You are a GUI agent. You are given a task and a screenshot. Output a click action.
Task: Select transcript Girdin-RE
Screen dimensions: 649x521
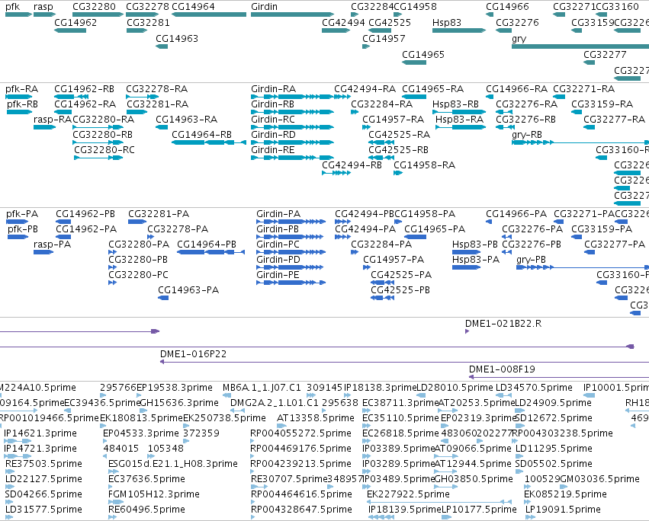coord(273,150)
